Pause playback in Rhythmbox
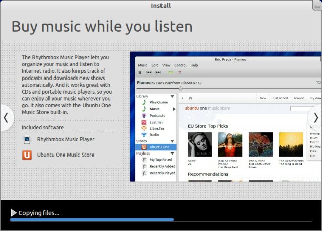322x231 pixels. coord(140,72)
